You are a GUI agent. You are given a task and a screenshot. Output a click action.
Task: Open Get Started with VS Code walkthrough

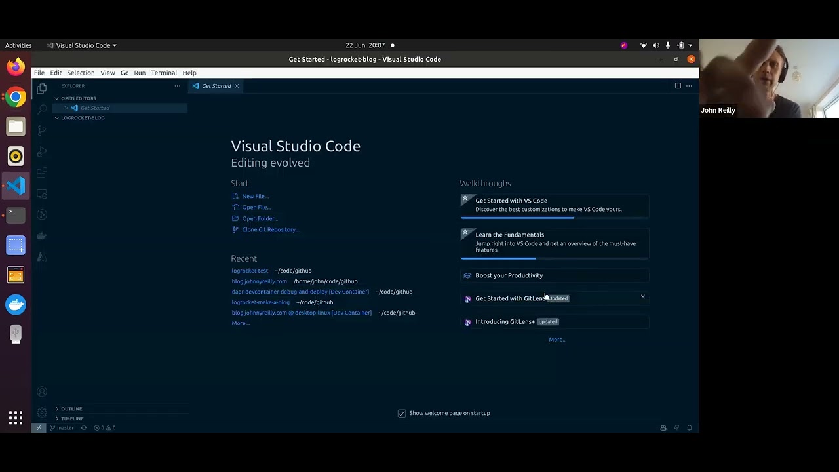(555, 205)
